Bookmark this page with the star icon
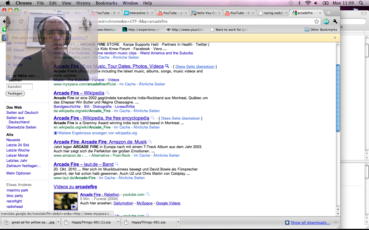This screenshot has height=230, width=369. 317,22
